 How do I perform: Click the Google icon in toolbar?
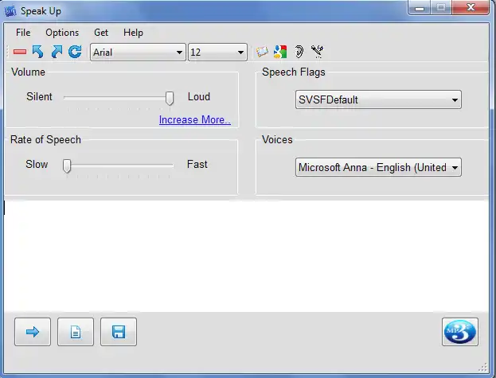point(280,52)
